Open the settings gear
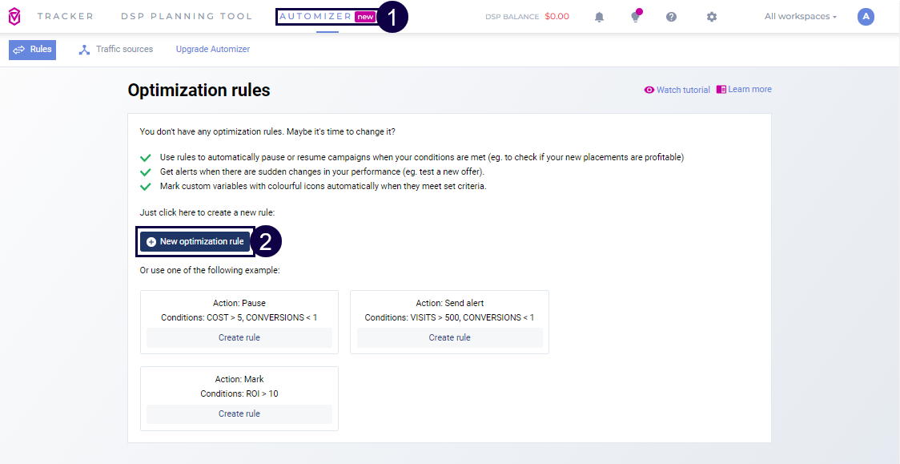The width and height of the screenshot is (900, 464). click(711, 16)
